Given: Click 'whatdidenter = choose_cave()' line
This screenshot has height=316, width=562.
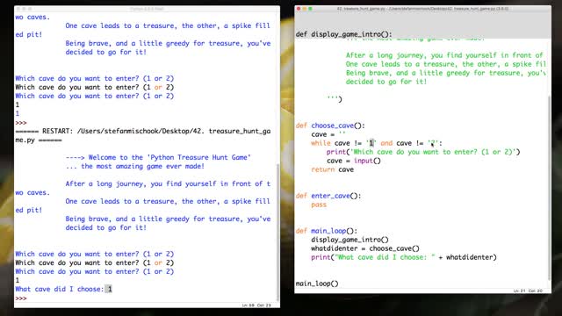Looking at the screenshot, I should click(x=365, y=248).
